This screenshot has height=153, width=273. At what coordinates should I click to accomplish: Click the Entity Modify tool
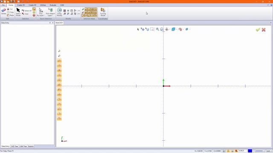pyautogui.click(x=59, y=12)
